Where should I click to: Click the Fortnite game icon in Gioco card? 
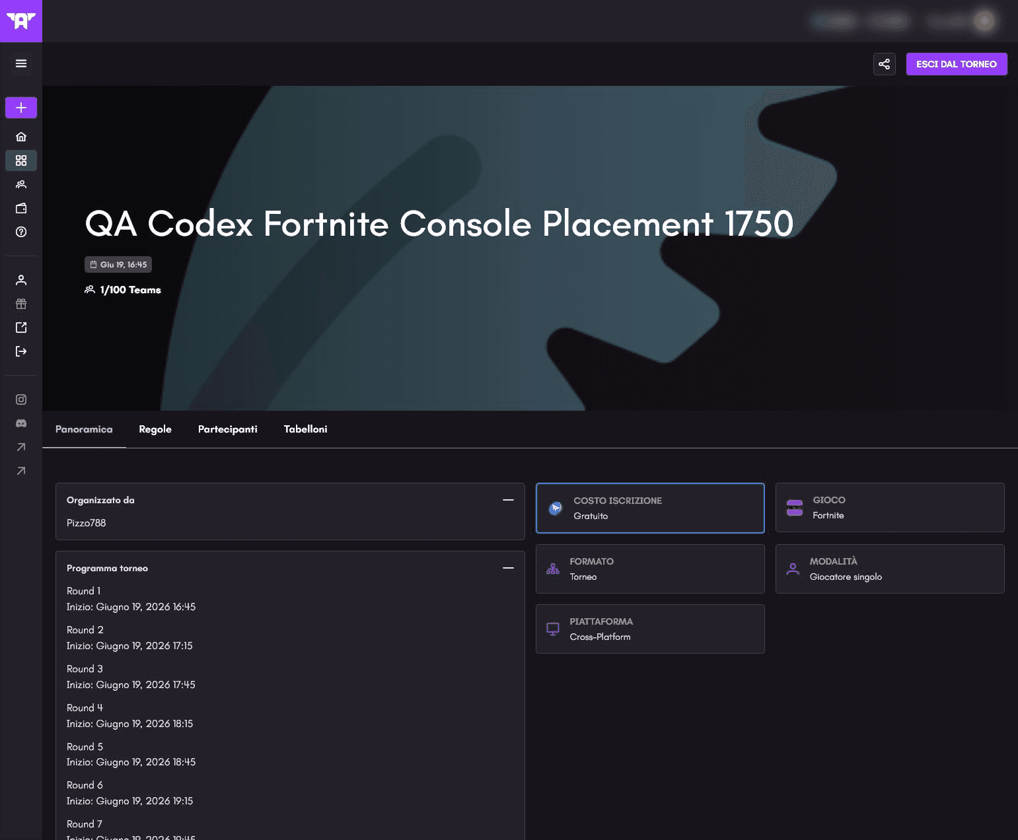[x=795, y=508]
